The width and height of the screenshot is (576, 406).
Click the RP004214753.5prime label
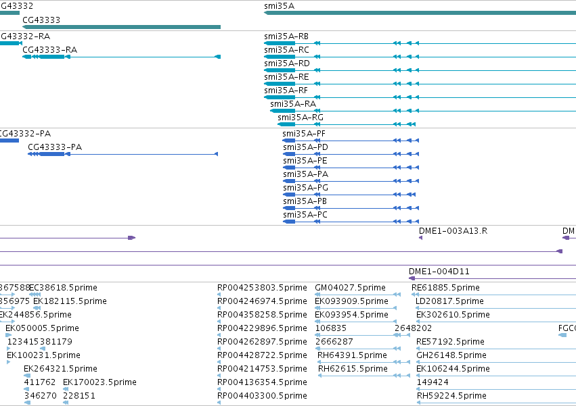262,369
